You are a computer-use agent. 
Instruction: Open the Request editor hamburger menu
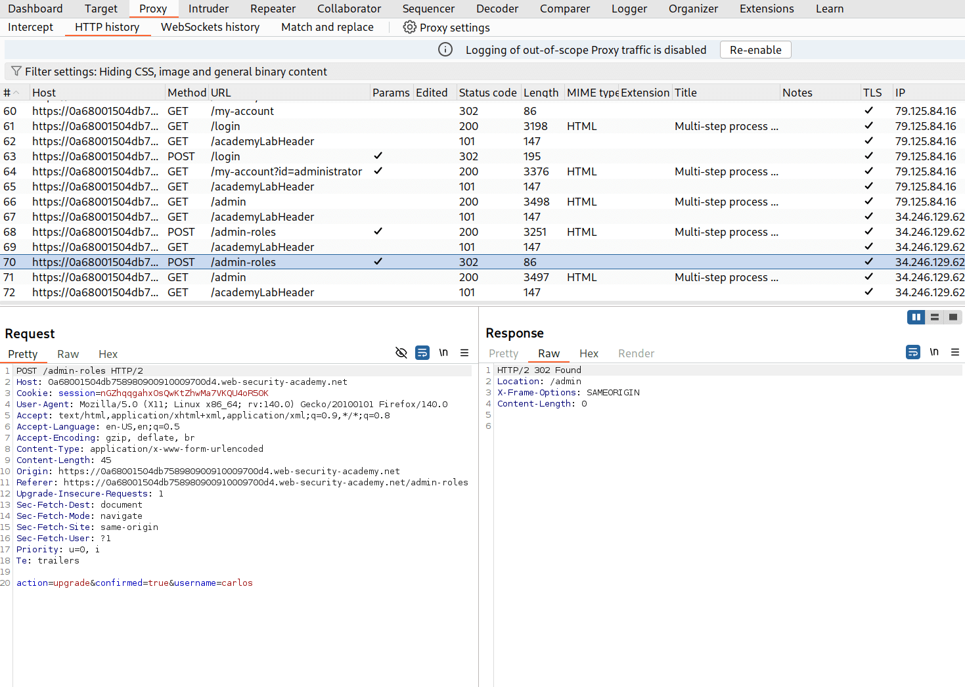[x=464, y=353]
